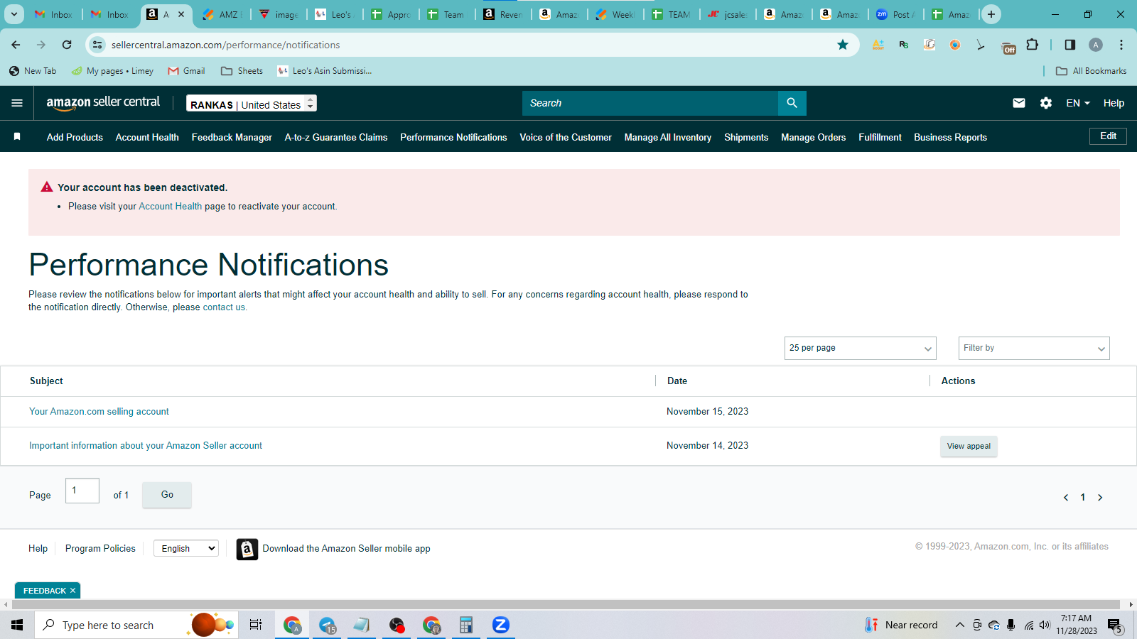Open Manage All Inventory

[668, 137]
